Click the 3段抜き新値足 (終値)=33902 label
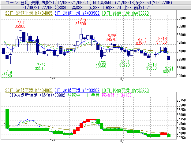The image size is (191, 145). pos(37,95)
